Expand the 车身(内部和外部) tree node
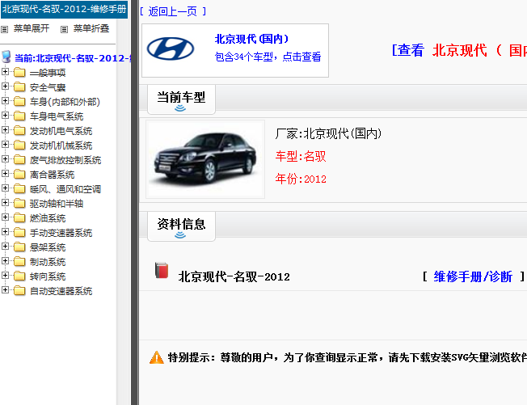This screenshot has height=405, width=527. (5, 100)
